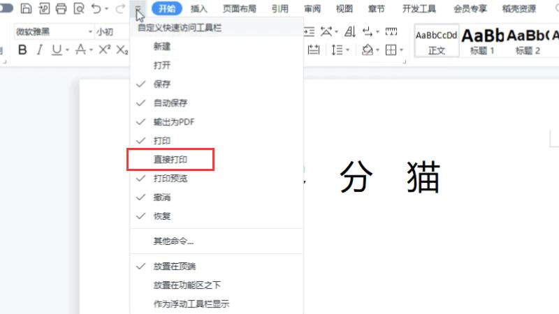This screenshot has width=559, height=314.
Task: Click the Export to PDF icon in quick access toolbar
Action: coord(44,8)
